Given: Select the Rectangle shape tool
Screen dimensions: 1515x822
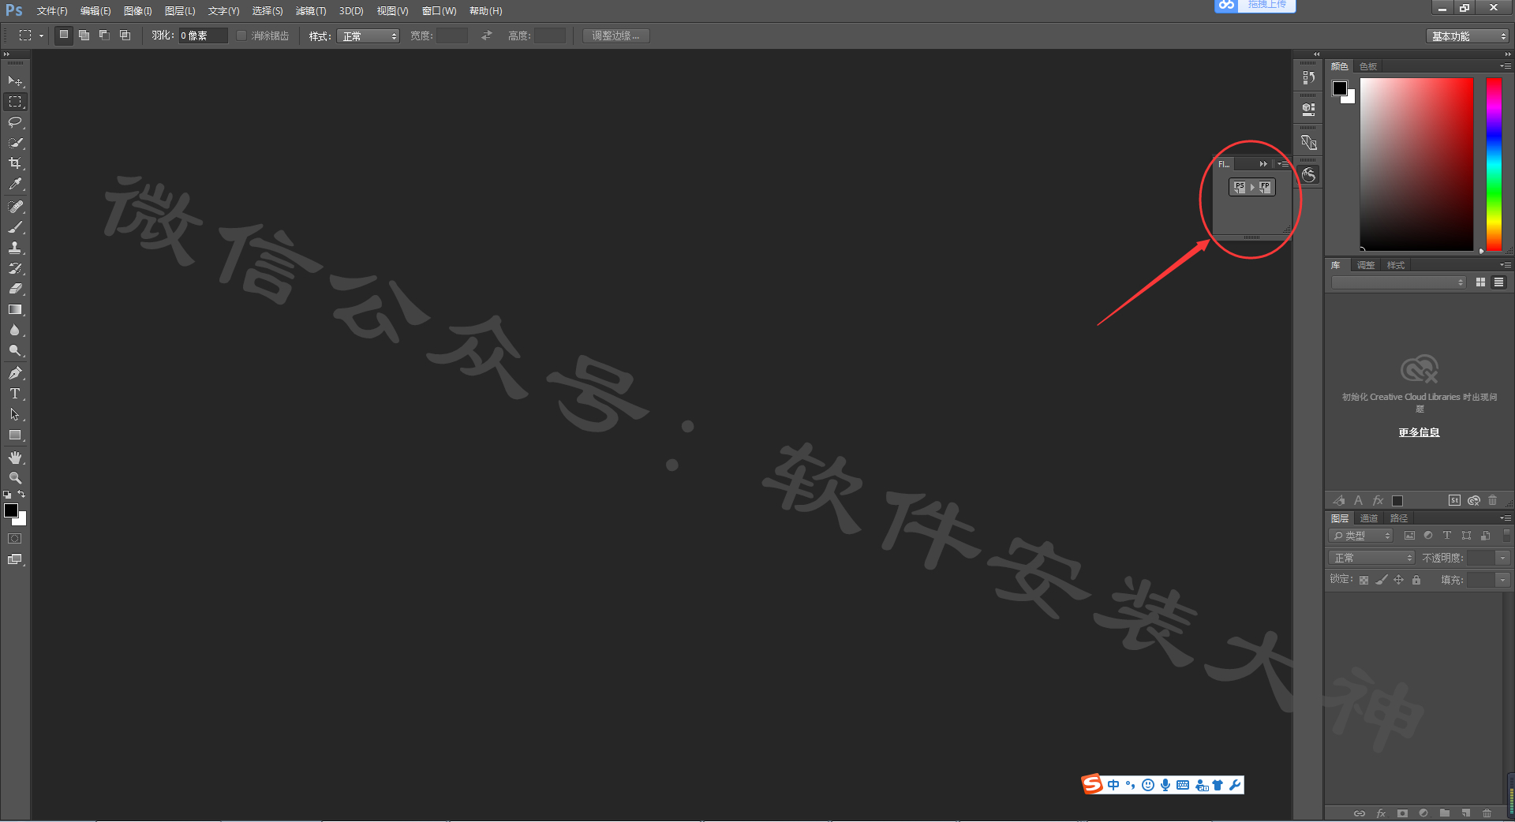Looking at the screenshot, I should click(x=15, y=435).
